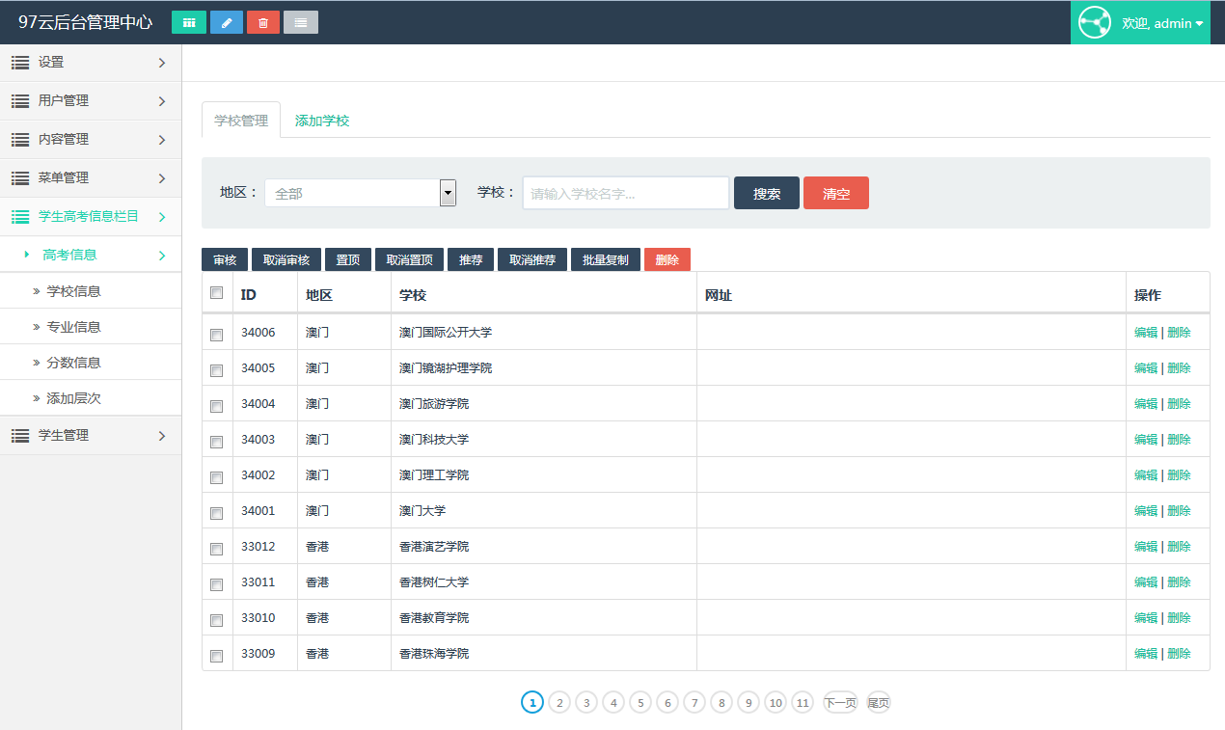Screen dimensions: 1225x730
Task: Click list icon beside 设置
Action: (x=20, y=63)
